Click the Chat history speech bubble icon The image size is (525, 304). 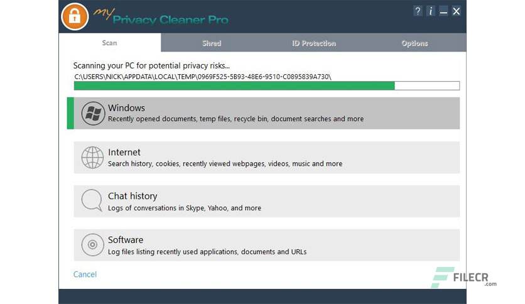point(92,200)
